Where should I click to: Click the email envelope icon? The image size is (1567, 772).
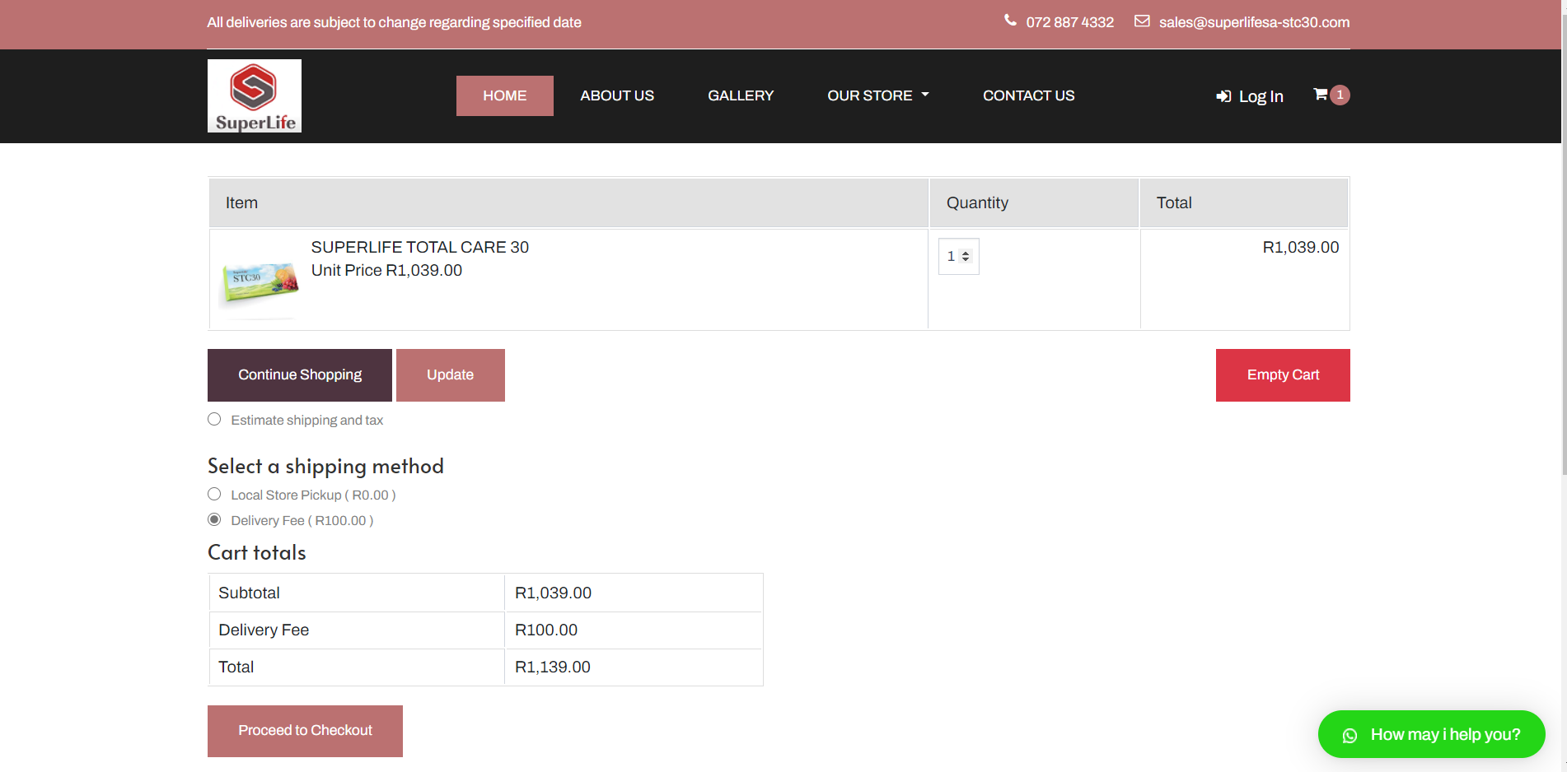1142,21
